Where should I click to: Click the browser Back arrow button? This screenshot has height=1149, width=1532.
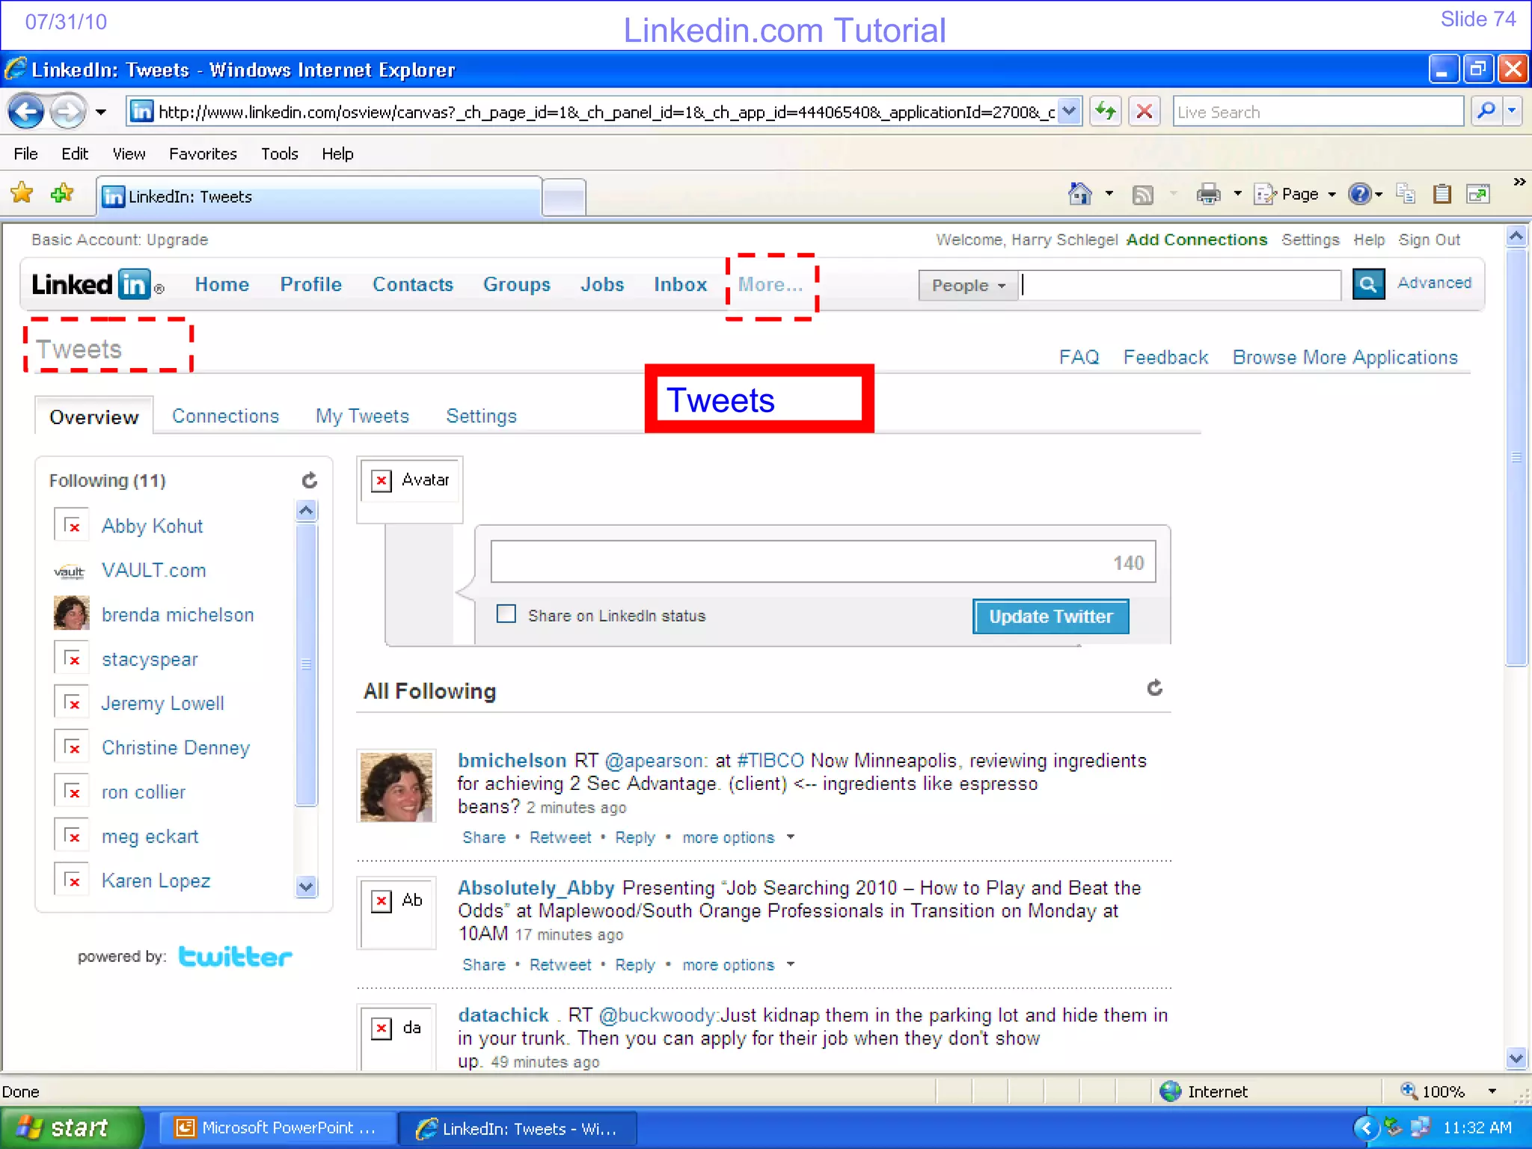[x=27, y=112]
